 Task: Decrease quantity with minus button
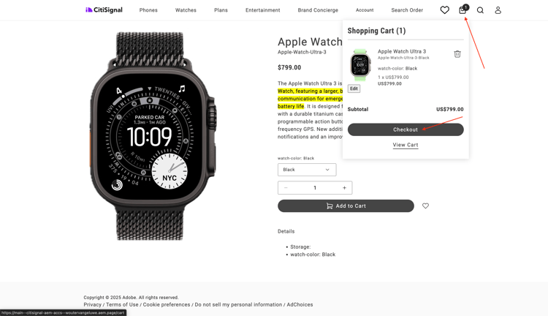(x=286, y=187)
